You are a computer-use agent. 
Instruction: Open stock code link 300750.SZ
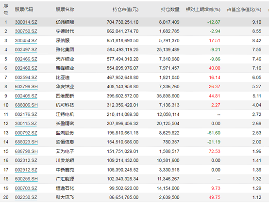pyautogui.click(x=26, y=31)
